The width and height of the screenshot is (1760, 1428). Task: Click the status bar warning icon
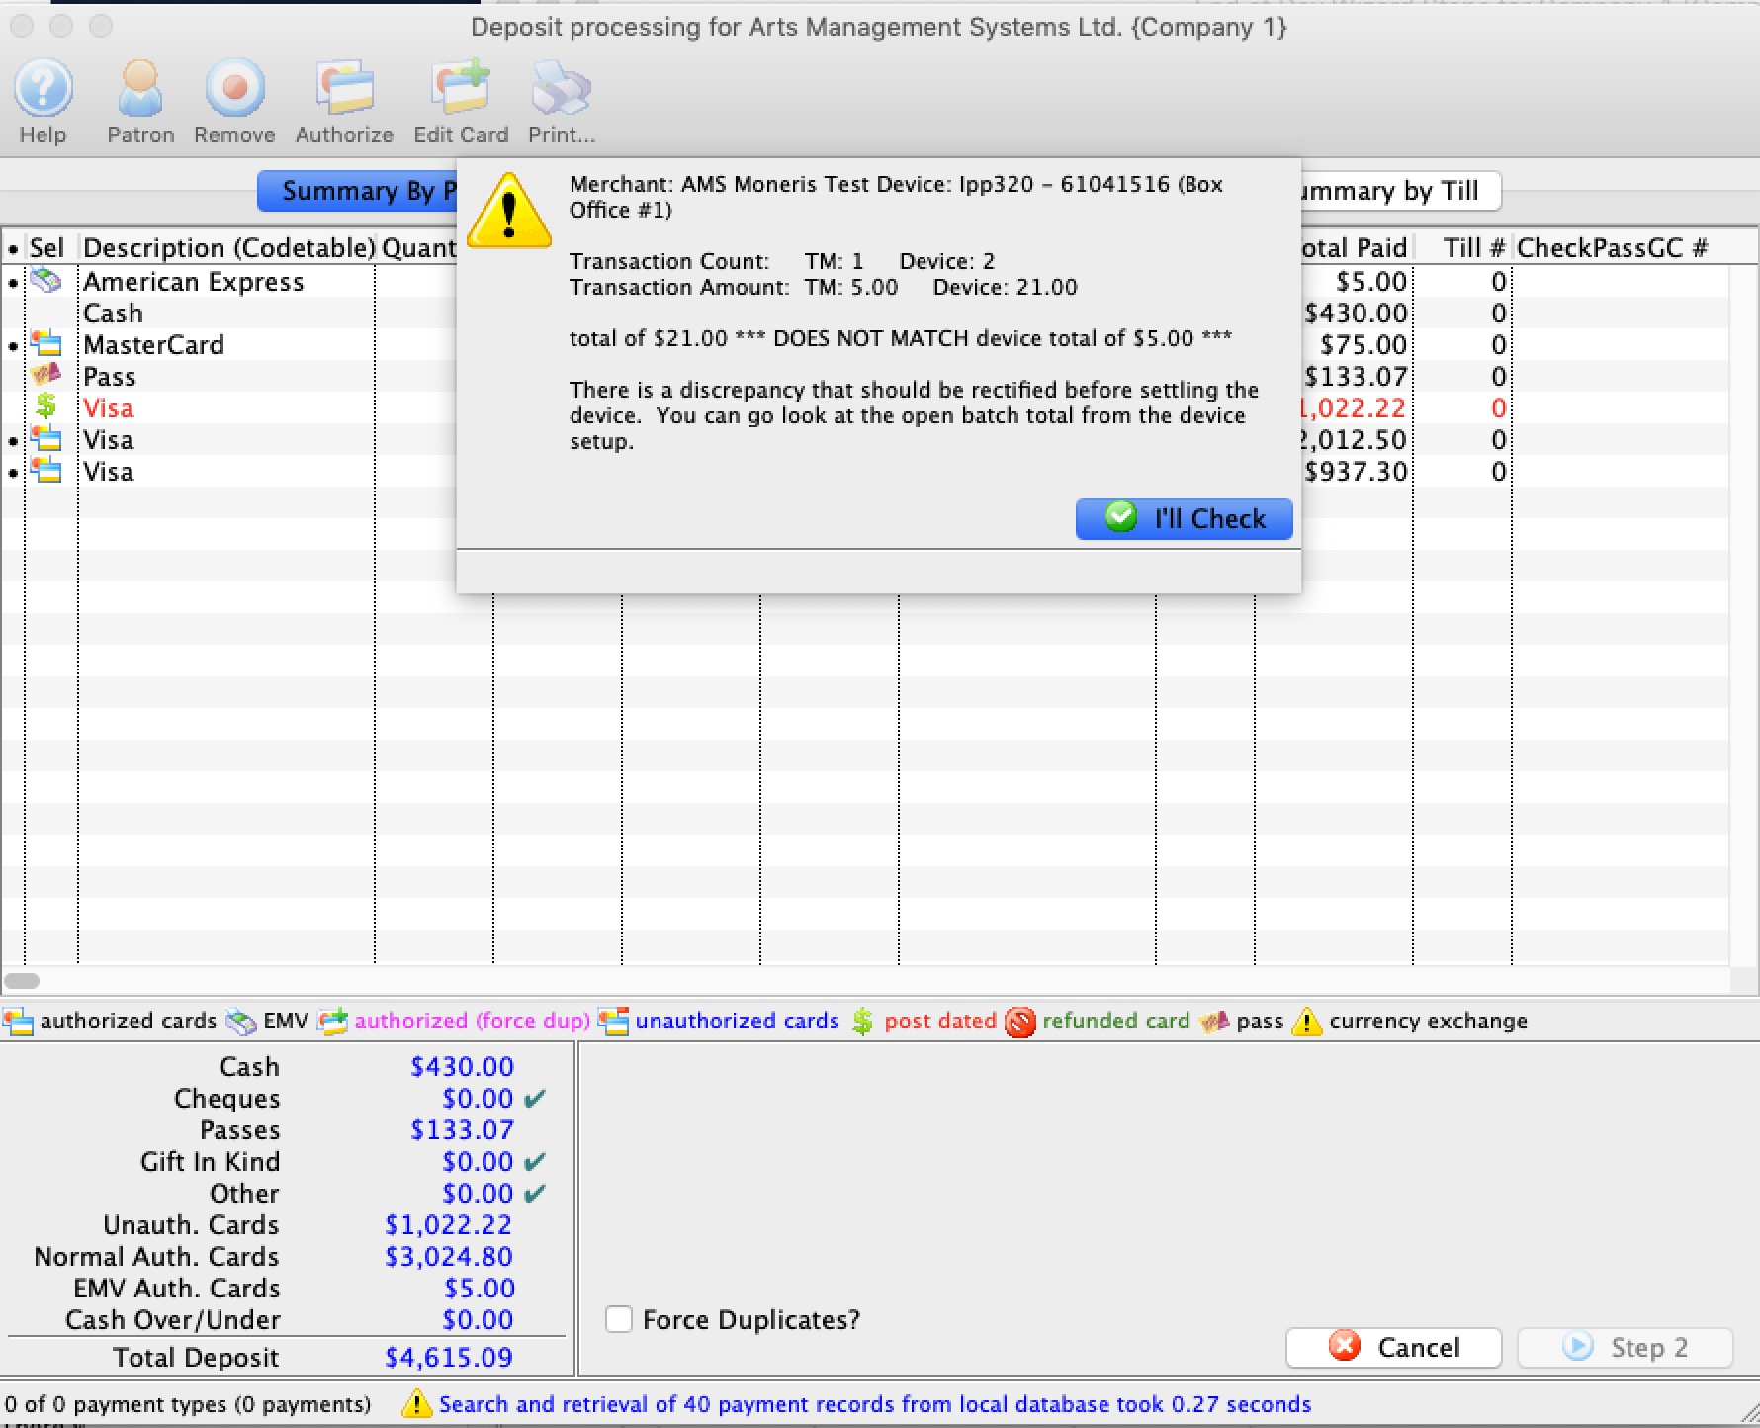(416, 1403)
